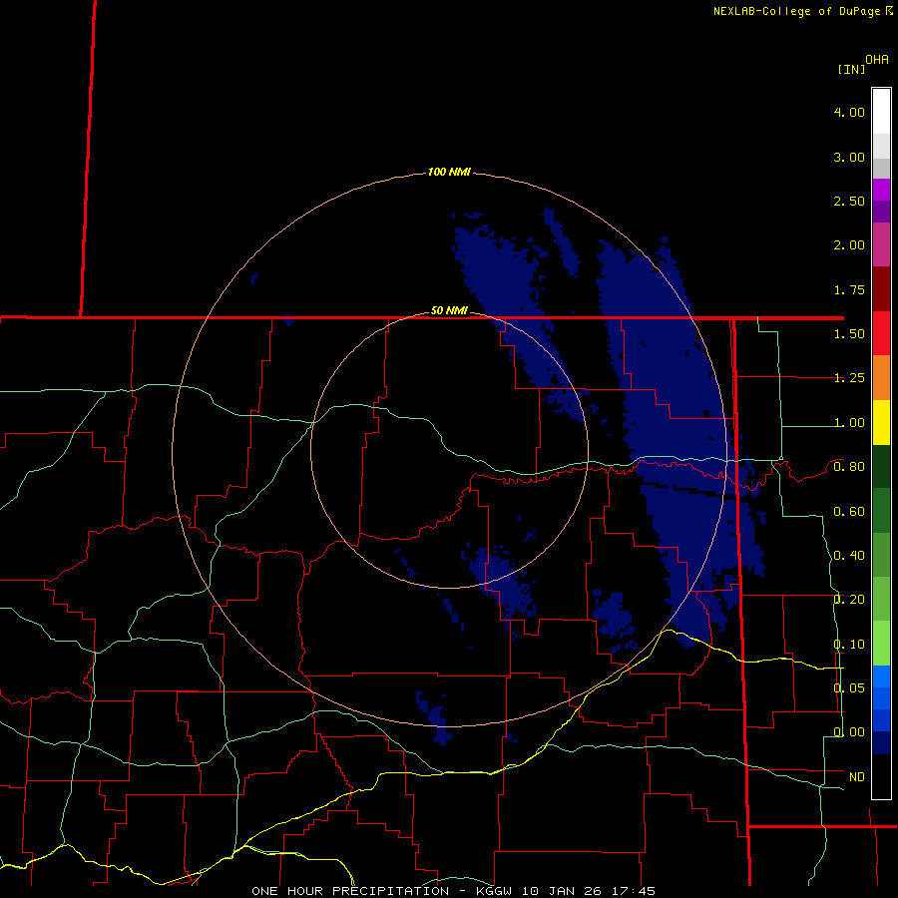Pick the yellow swatch beside 1.00
The height and width of the screenshot is (898, 898).
[881, 422]
